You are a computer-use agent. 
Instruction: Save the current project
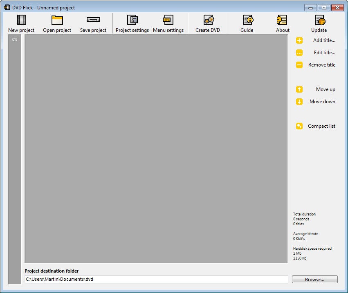93,22
